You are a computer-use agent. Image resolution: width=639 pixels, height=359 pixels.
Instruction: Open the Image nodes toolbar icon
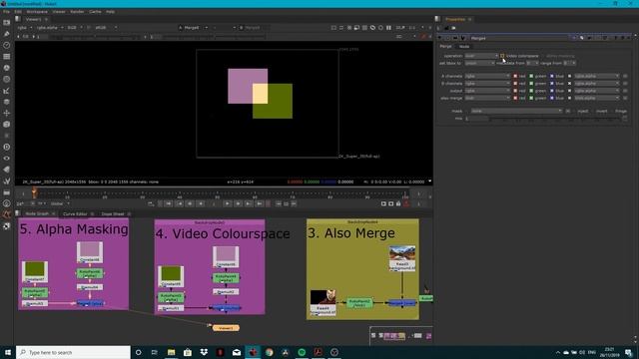coord(7,22)
